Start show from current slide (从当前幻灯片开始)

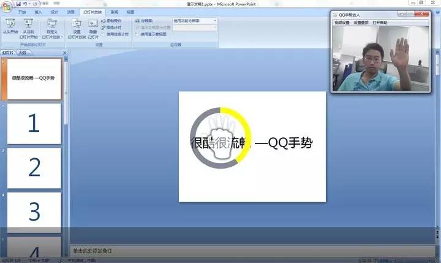tap(28, 29)
